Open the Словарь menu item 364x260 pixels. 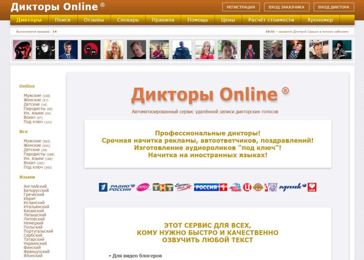pyautogui.click(x=128, y=20)
